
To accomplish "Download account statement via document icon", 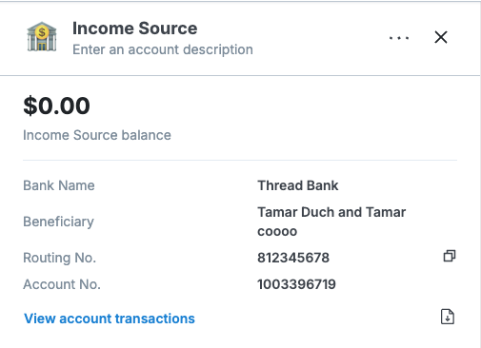I will [x=448, y=317].
